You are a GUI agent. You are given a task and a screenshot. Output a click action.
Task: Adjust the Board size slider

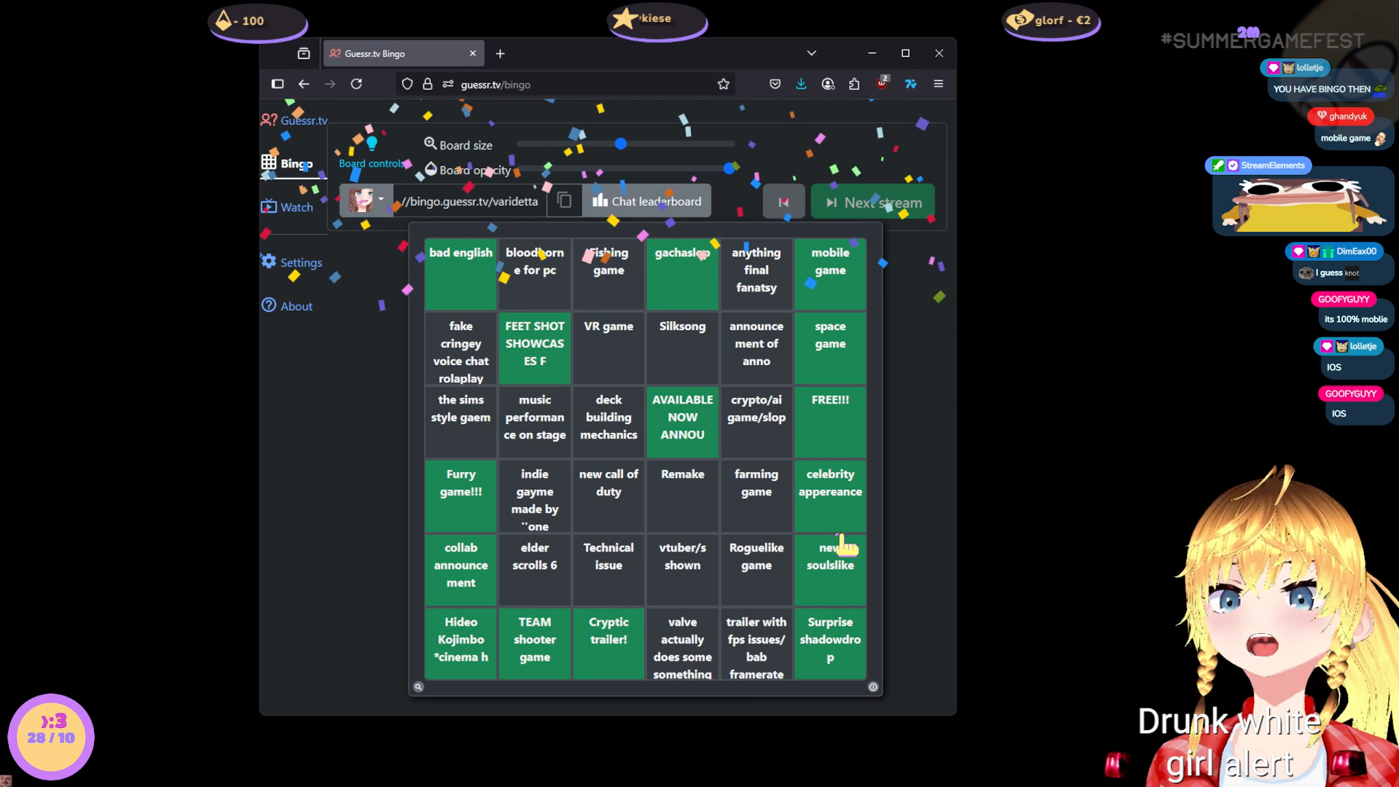click(x=621, y=144)
